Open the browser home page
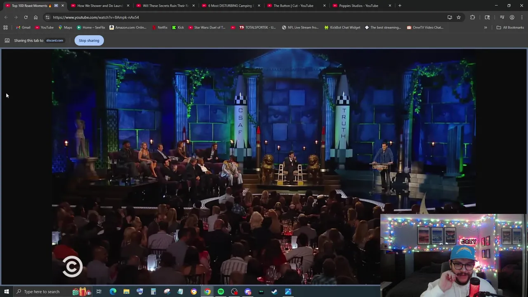The image size is (528, 297). [x=35, y=17]
